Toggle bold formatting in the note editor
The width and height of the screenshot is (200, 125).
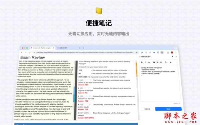[x=142, y=62]
